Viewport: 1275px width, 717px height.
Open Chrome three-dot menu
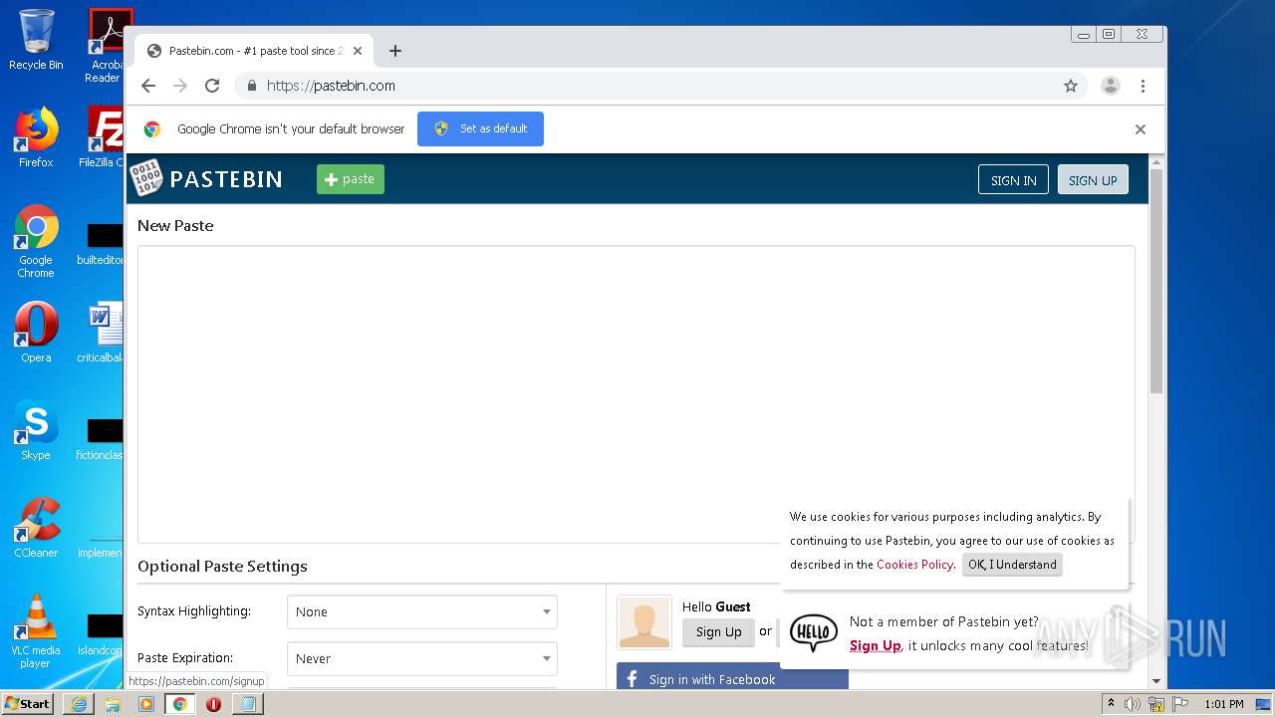tap(1143, 86)
